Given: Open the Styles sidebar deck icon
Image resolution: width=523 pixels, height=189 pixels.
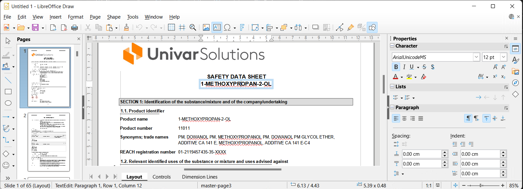Looking at the screenshot, I should point(515,60).
